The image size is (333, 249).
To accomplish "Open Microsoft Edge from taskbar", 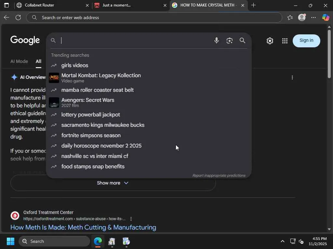I will 98,241.
